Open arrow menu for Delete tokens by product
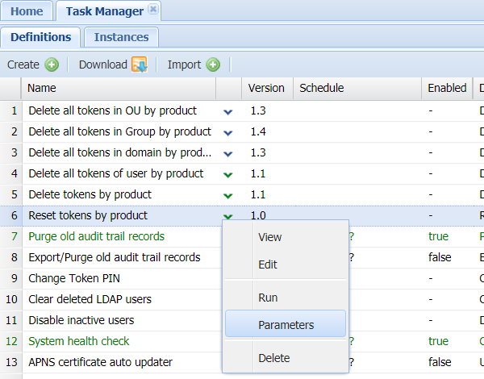The height and width of the screenshot is (379, 484). 227,195
